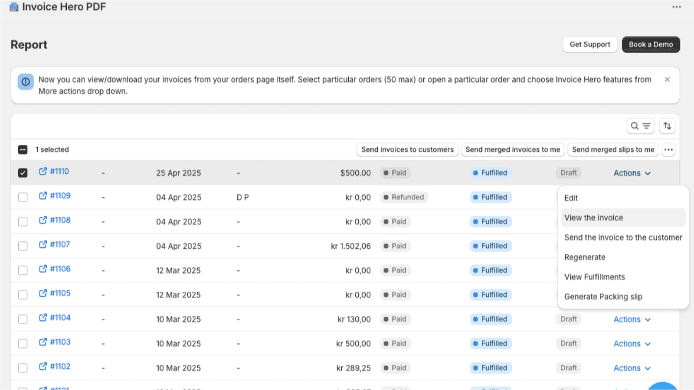Click the Invoice Hero PDF app icon
The image size is (694, 390).
tap(13, 6)
